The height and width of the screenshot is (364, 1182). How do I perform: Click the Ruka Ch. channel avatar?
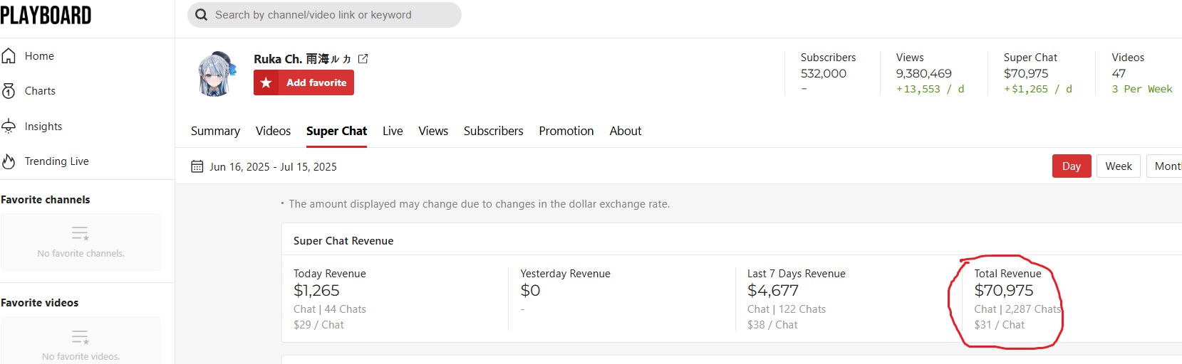pyautogui.click(x=216, y=73)
